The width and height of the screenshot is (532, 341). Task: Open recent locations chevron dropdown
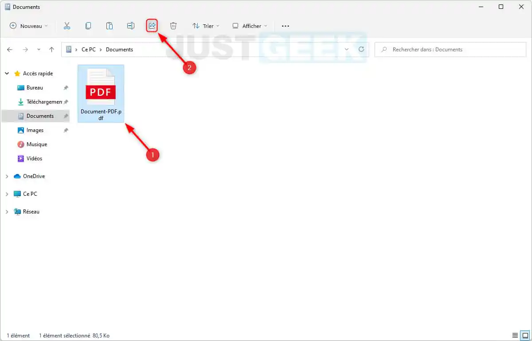[39, 50]
